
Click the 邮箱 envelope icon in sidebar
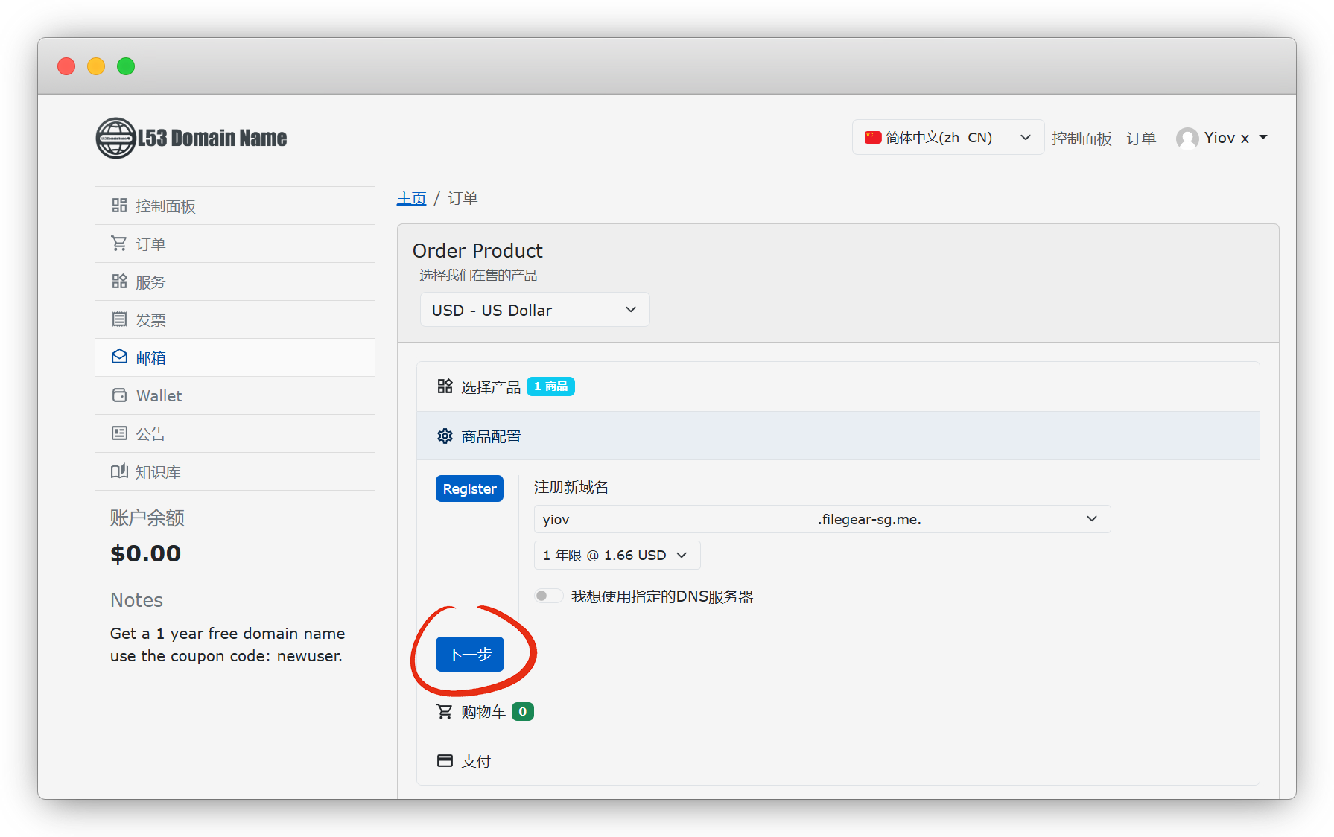(119, 357)
